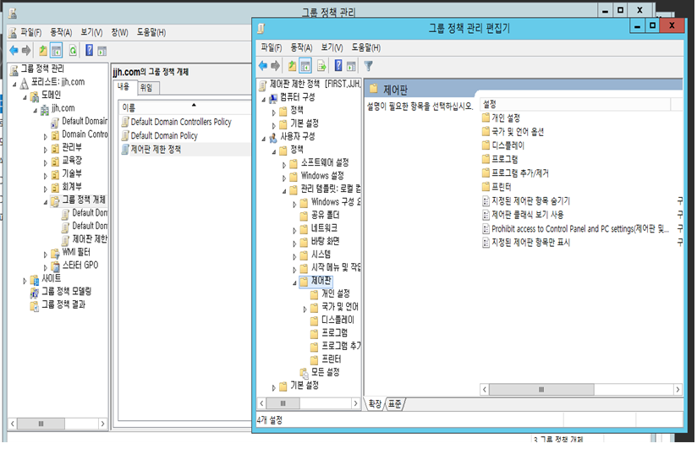The width and height of the screenshot is (697, 449).
Task: Select Prohibit access to Control Panel setting
Action: pos(576,228)
